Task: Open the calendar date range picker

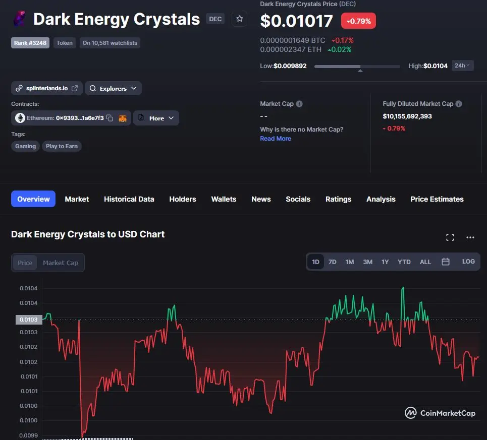Action: 446,262
